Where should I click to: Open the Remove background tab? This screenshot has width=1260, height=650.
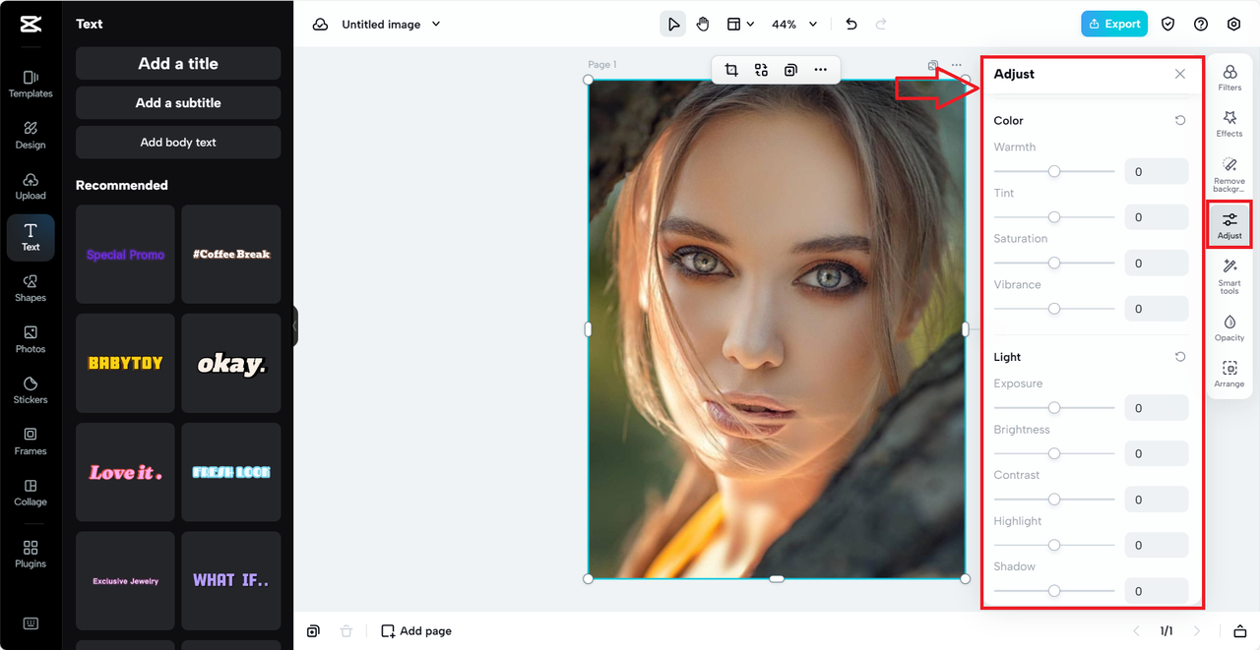(1229, 175)
